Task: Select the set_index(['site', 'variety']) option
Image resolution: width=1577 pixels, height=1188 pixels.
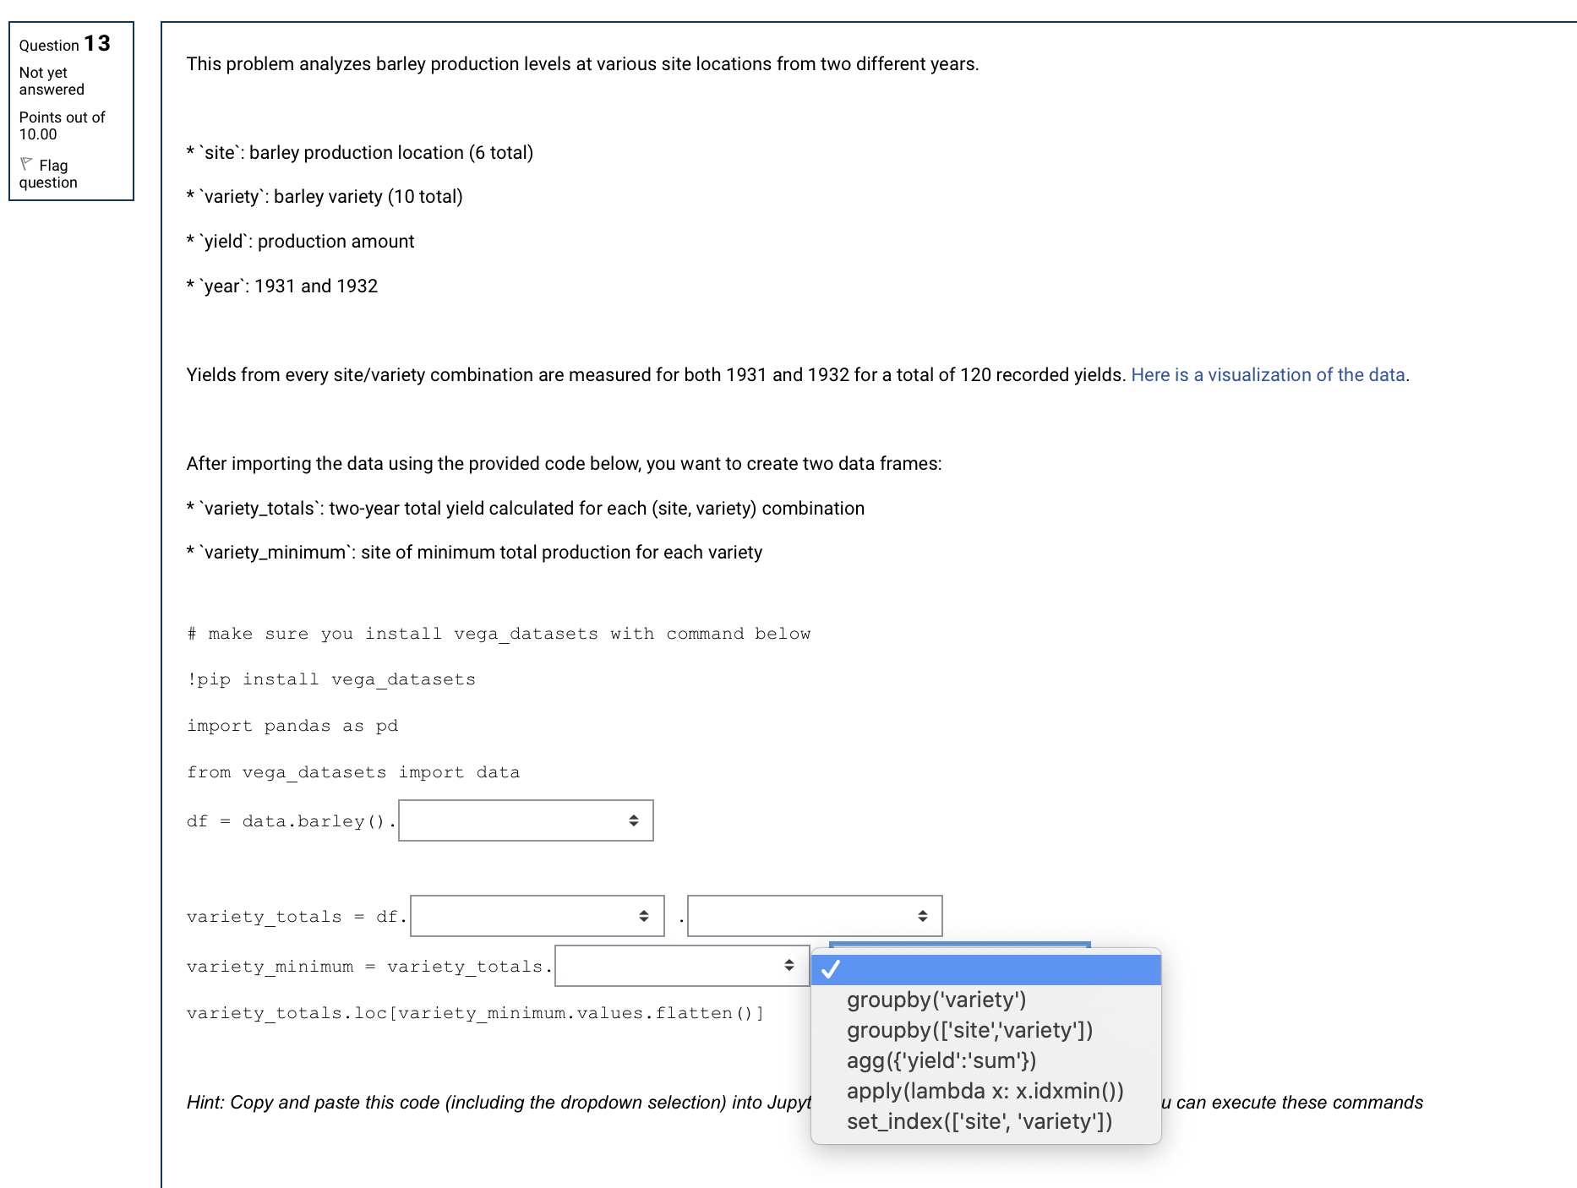Action: tap(979, 1121)
